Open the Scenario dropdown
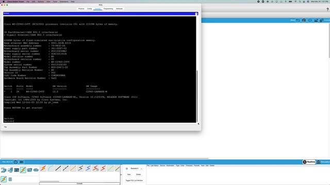 136,169
